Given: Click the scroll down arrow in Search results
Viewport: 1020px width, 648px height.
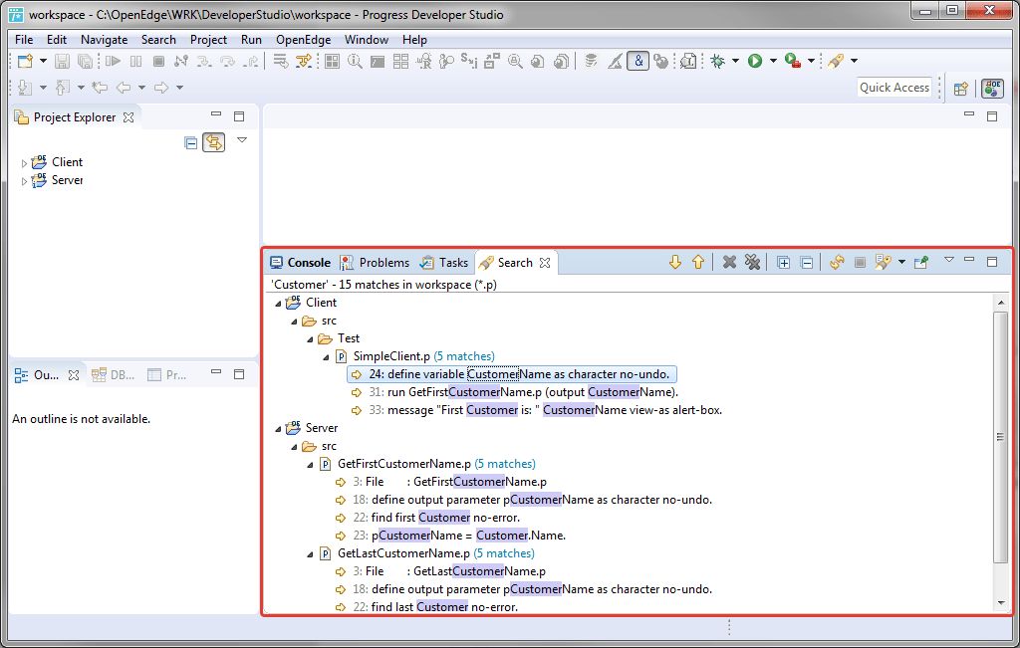Looking at the screenshot, I should 1000,604.
